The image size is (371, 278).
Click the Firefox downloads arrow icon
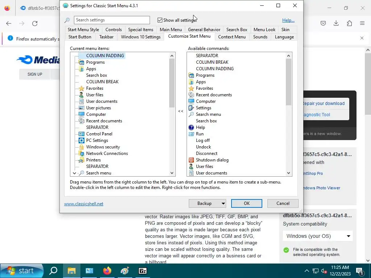[336, 23]
